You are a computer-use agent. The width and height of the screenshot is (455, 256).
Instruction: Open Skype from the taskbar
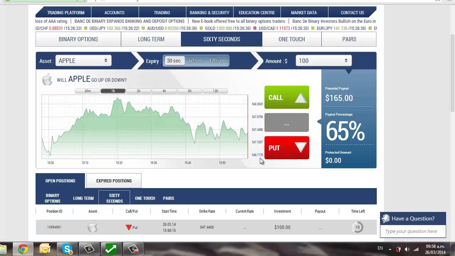(x=67, y=249)
